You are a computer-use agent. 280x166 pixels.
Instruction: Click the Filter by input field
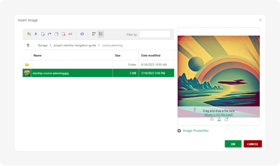pyautogui.click(x=155, y=34)
